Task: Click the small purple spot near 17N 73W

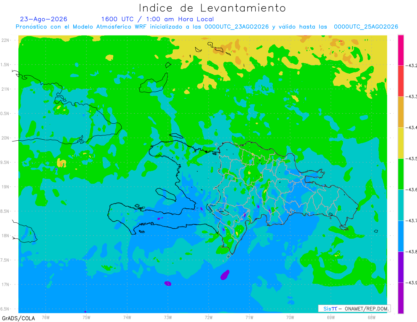Action: (168, 283)
